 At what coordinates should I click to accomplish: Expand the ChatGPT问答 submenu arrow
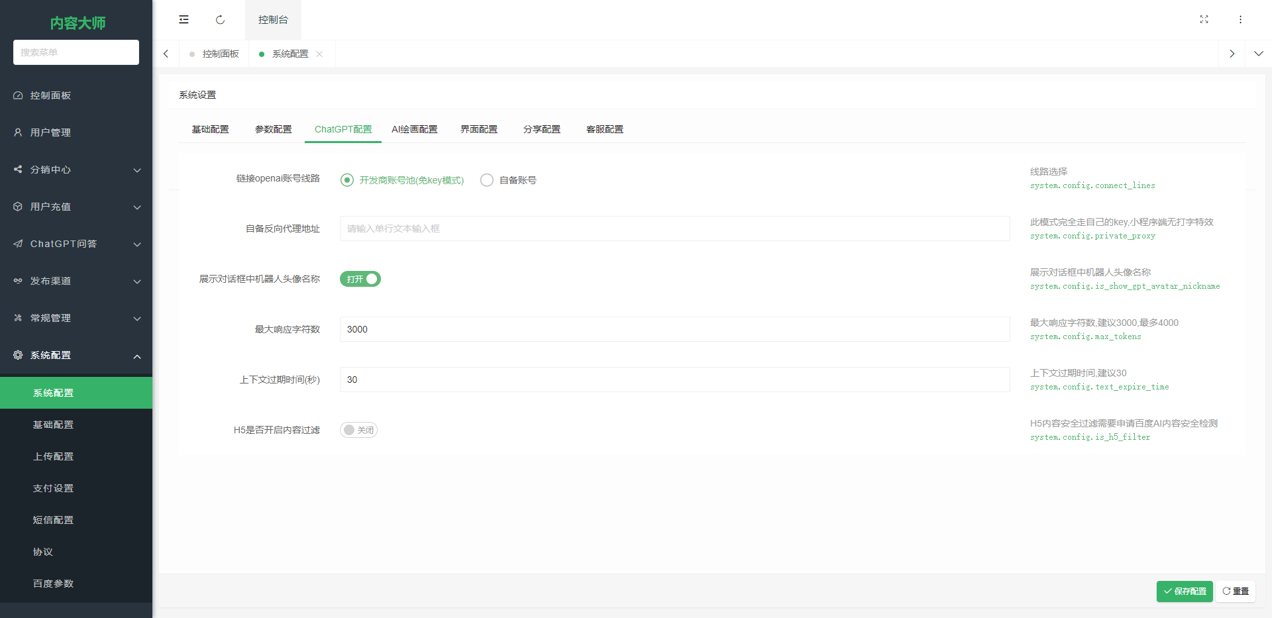click(137, 244)
